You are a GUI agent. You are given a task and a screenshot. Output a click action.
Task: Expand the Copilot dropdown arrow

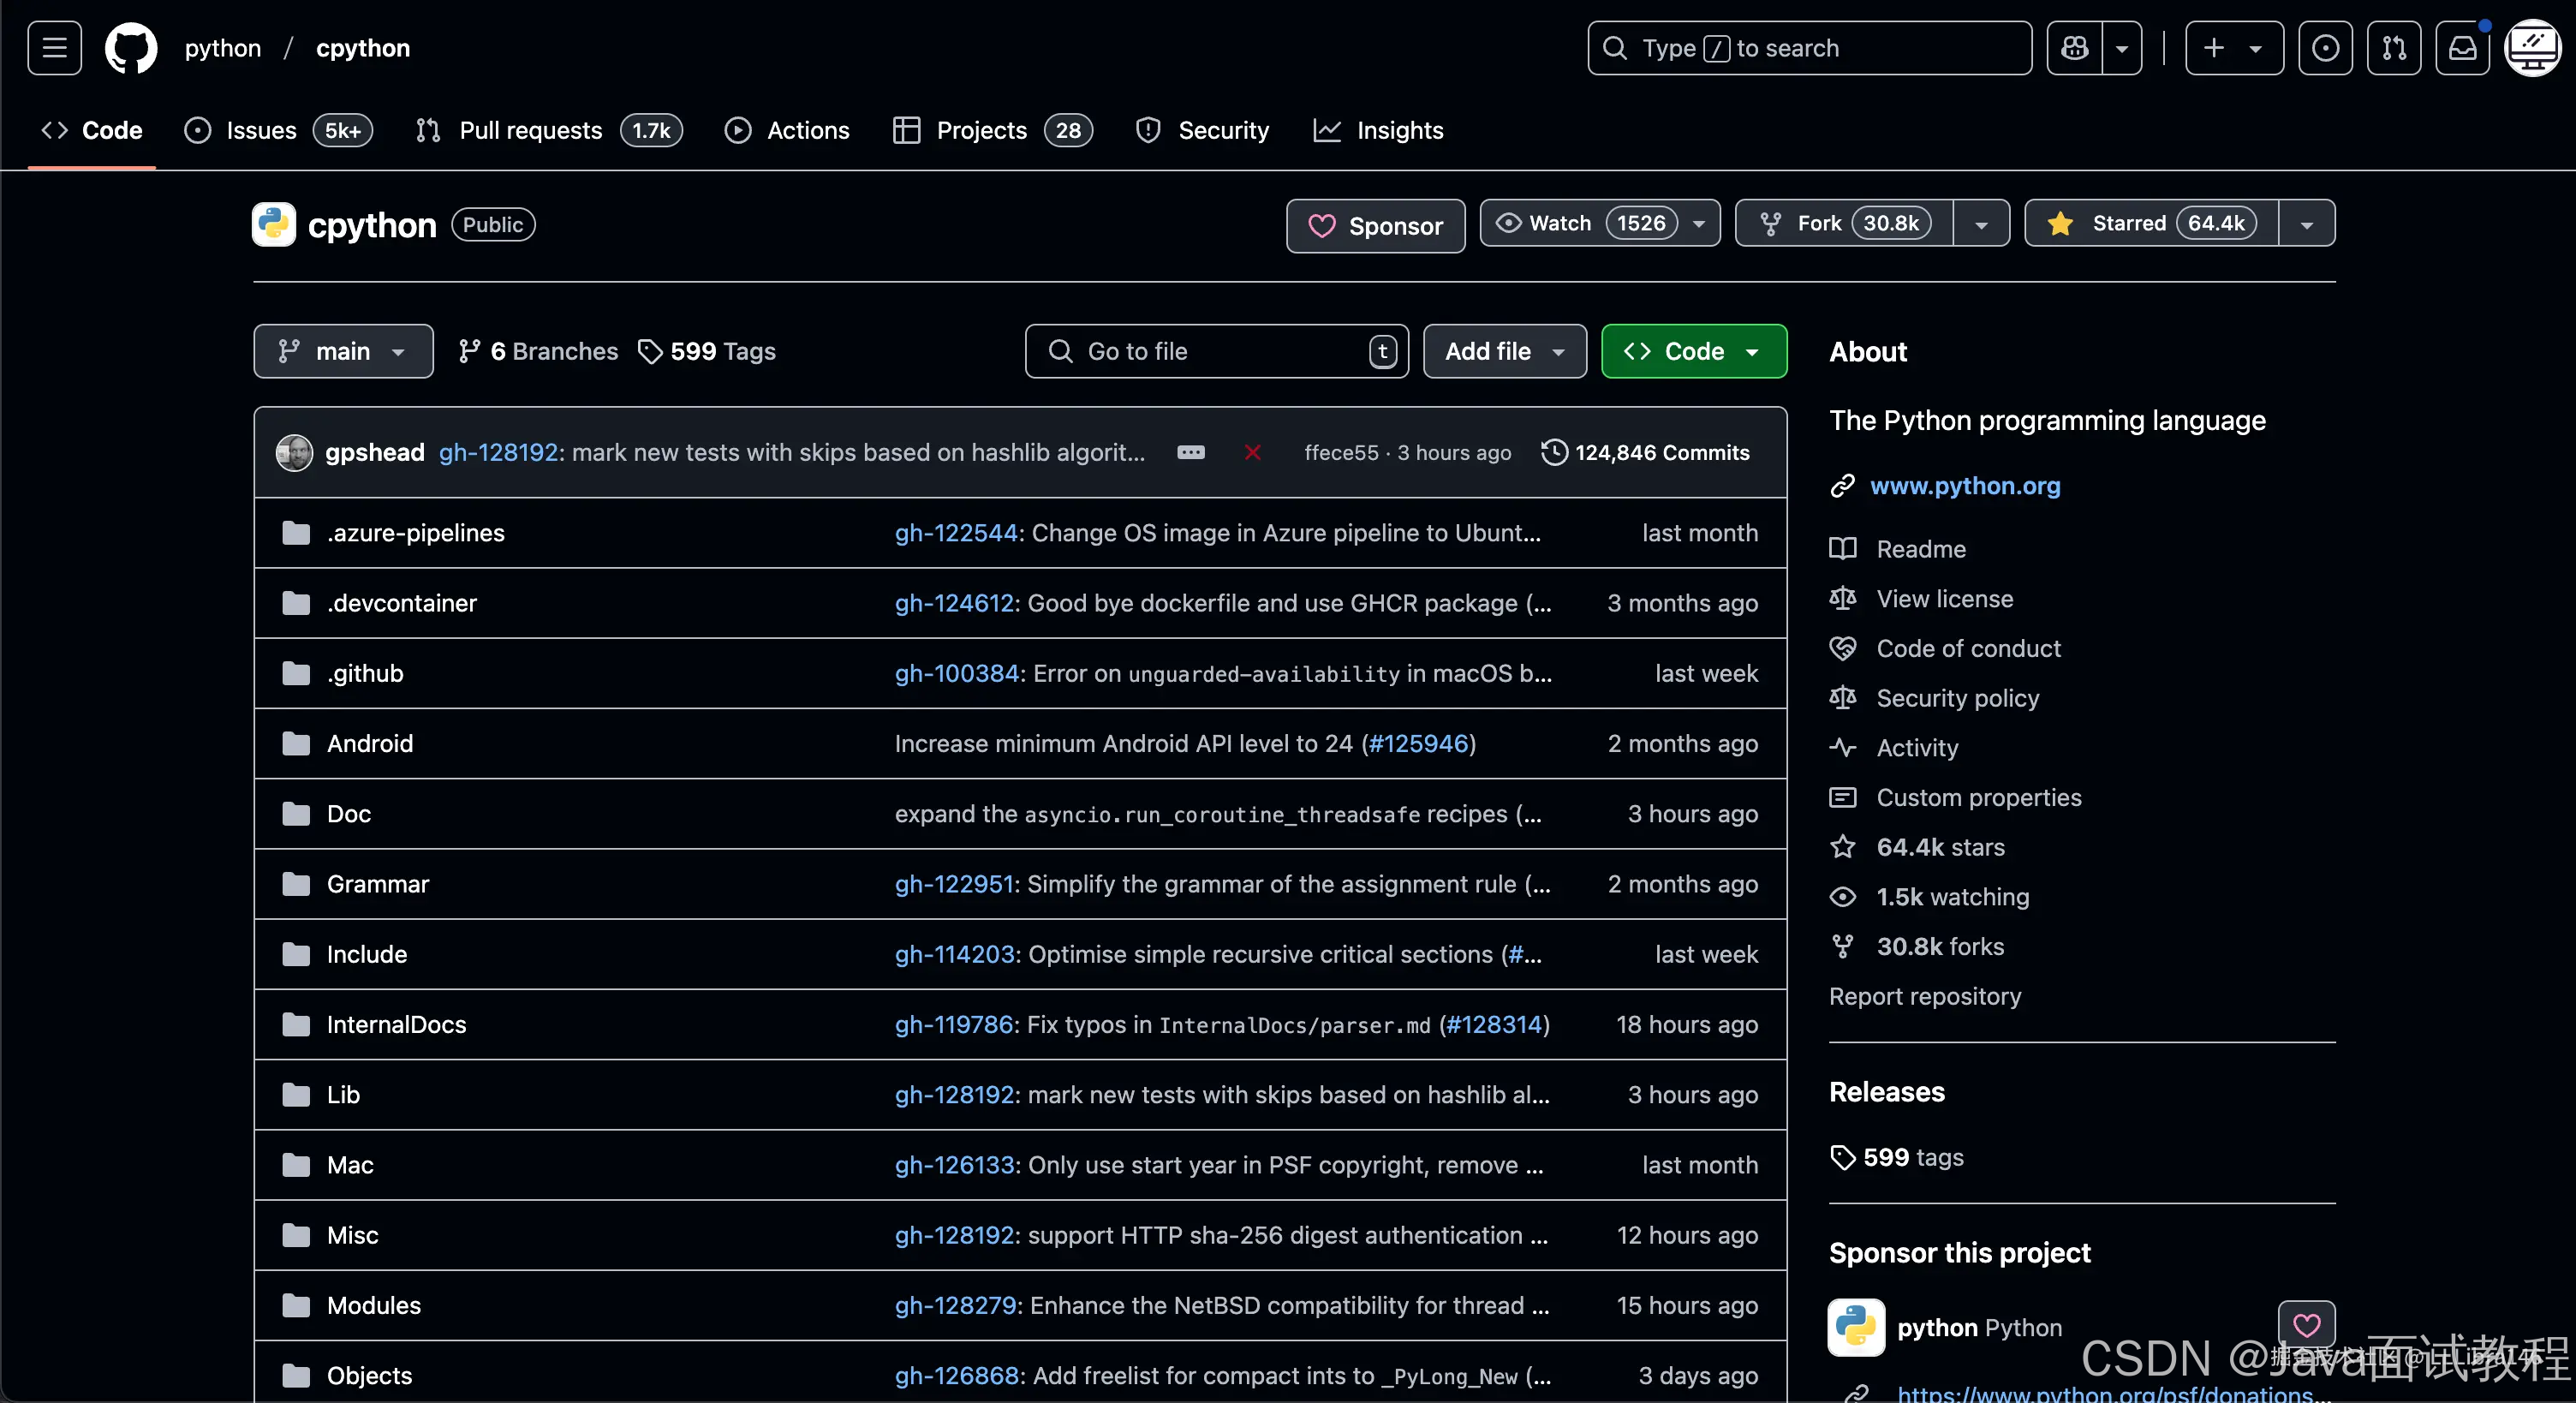pos(2122,48)
